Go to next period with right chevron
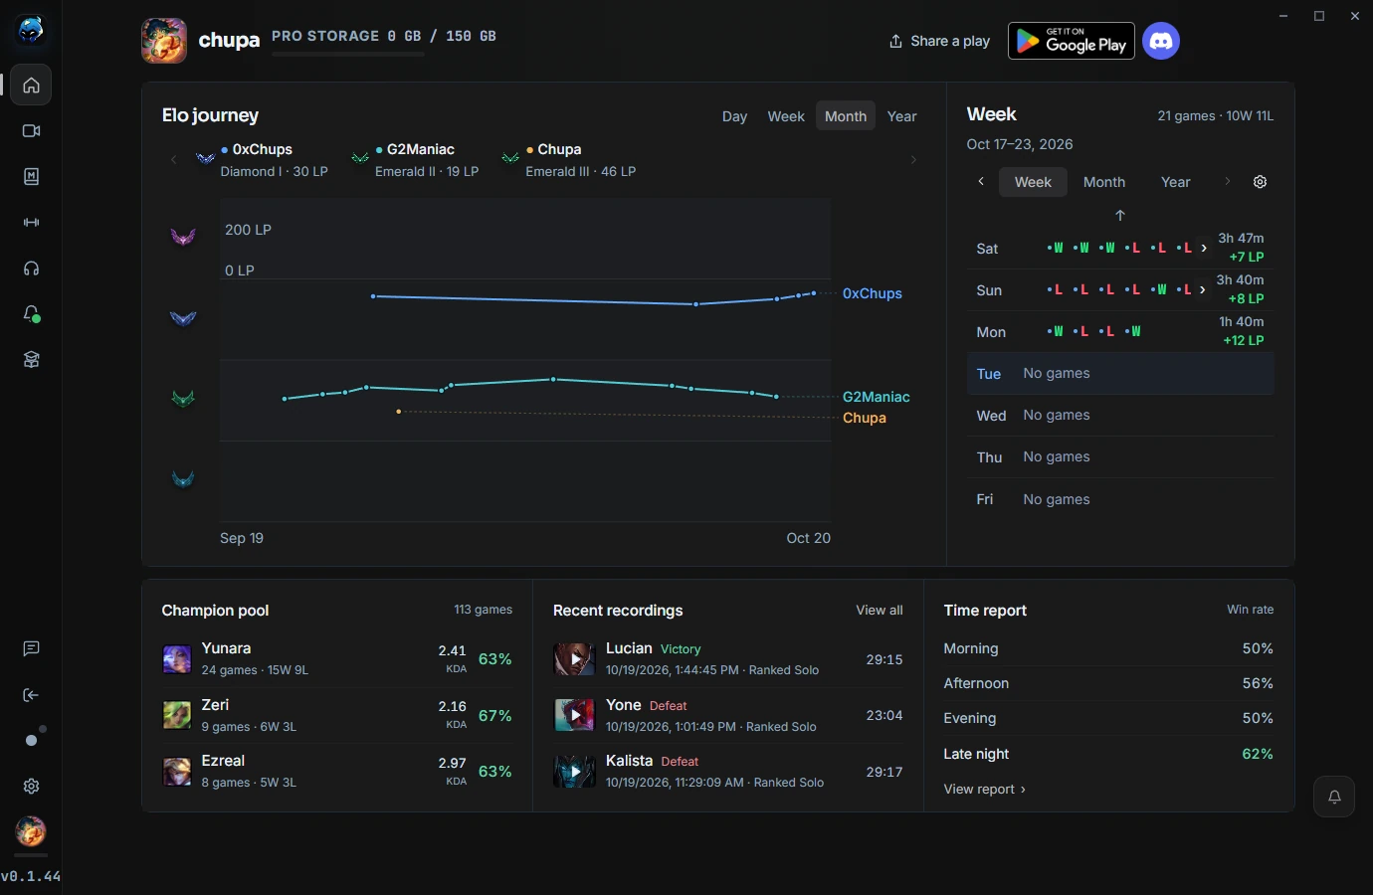Viewport: 1373px width, 895px height. coord(1228,181)
